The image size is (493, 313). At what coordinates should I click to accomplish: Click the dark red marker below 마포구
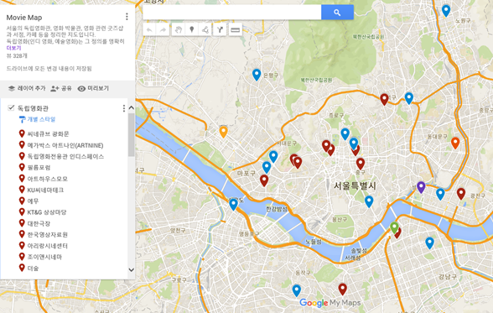[x=264, y=180]
